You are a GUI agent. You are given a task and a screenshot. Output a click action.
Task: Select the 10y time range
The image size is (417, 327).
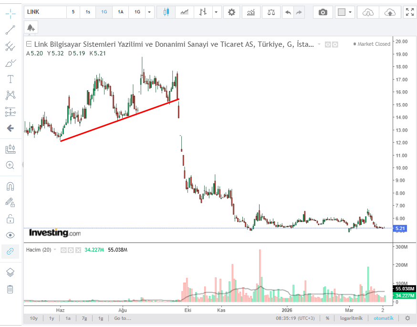(34, 318)
